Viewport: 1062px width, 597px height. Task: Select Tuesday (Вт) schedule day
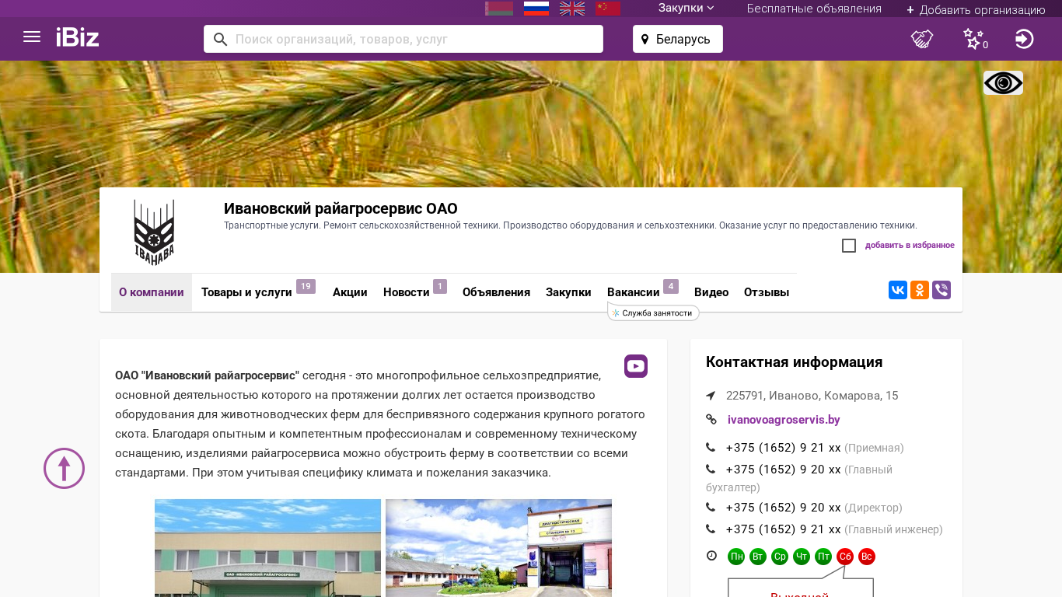[758, 557]
